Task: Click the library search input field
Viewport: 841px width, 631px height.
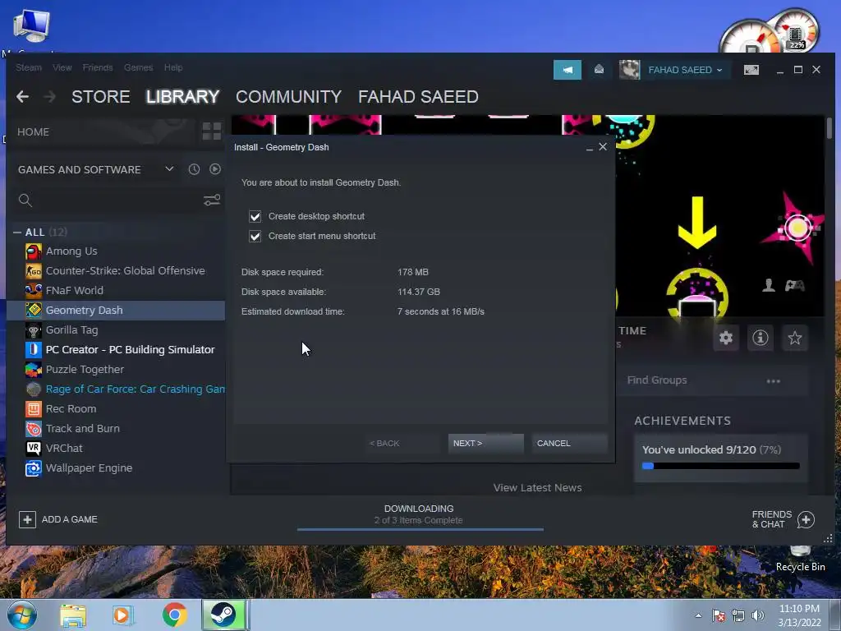Action: [117, 200]
